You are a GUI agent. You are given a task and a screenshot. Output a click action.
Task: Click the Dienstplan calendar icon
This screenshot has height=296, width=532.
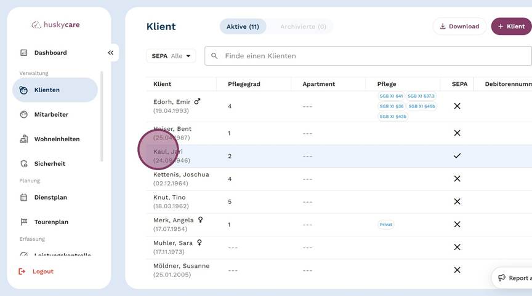(x=24, y=198)
